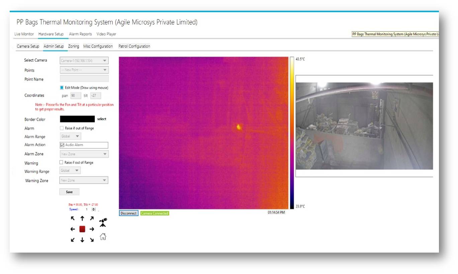Image resolution: width=458 pixels, height=274 pixels.
Task: Pan the camera left with the left arrow
Action: 73,229
